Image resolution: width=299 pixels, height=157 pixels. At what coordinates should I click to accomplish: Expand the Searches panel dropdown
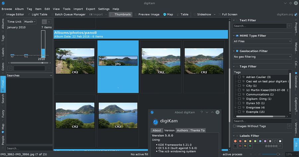click(51, 76)
